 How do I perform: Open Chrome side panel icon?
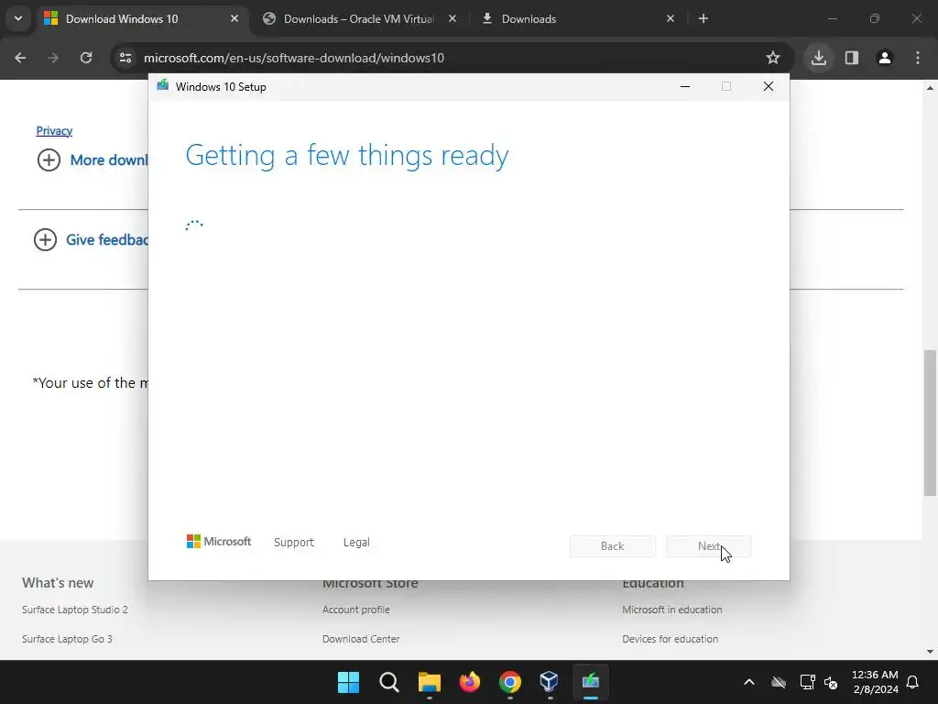(852, 58)
